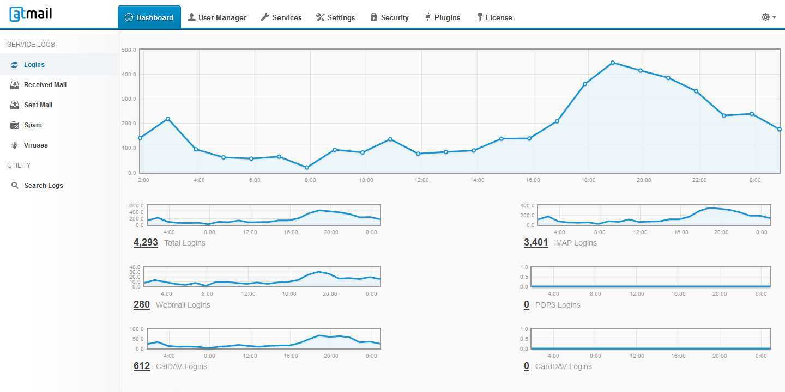The height and width of the screenshot is (392, 785).
Task: Click the Search Logs magnifier icon
Action: pyautogui.click(x=15, y=186)
